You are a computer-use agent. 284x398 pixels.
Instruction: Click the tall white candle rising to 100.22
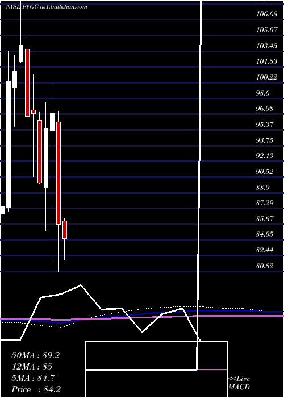click(9, 144)
